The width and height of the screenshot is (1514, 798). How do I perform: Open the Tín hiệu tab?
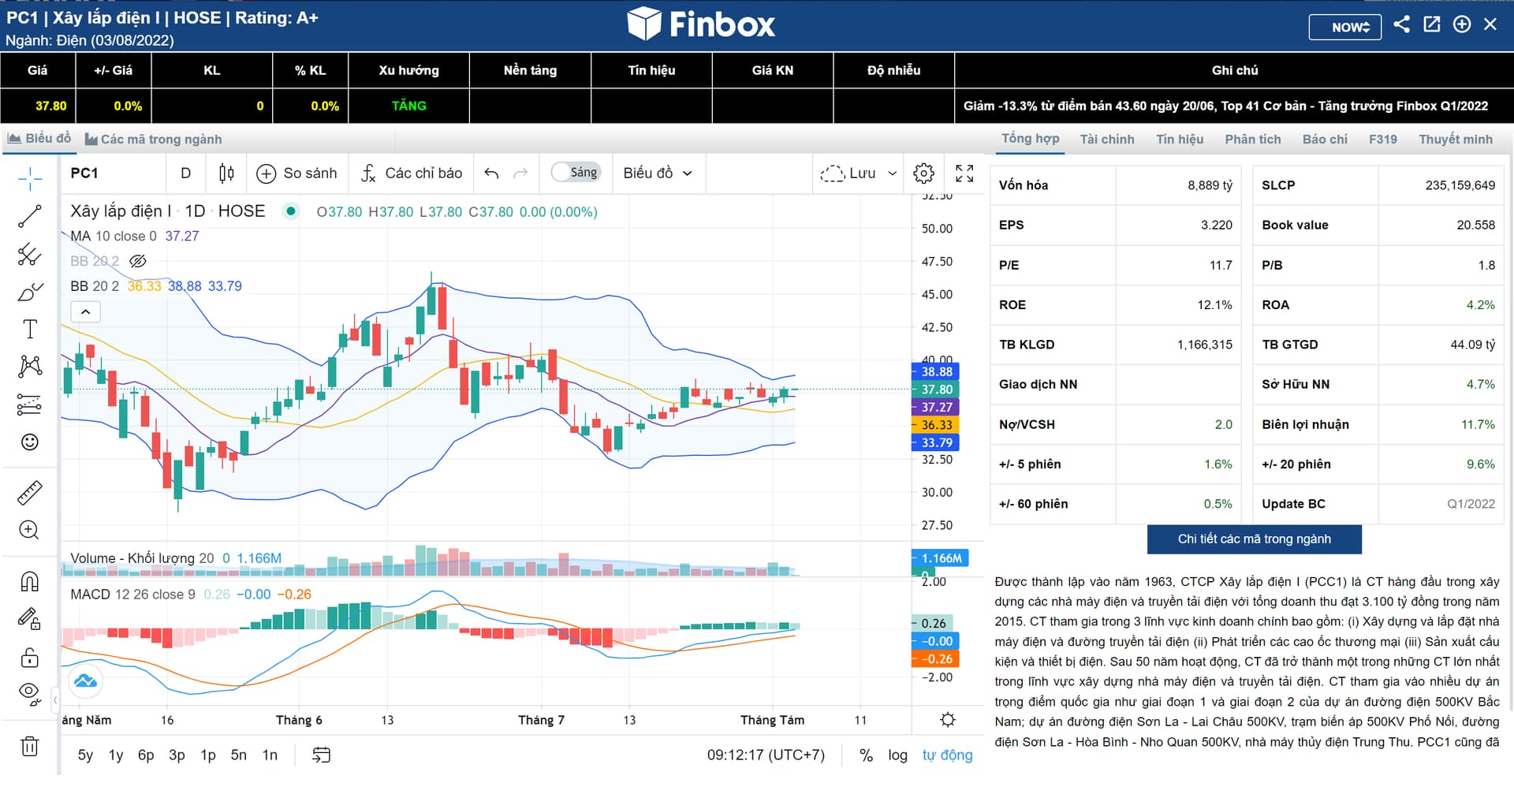click(x=1179, y=140)
